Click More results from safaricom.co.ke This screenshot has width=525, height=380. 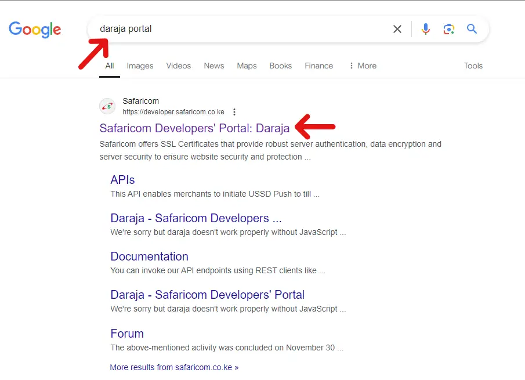[174, 367]
